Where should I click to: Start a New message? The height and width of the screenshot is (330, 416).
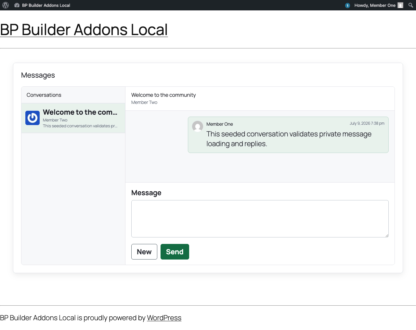[x=144, y=252]
